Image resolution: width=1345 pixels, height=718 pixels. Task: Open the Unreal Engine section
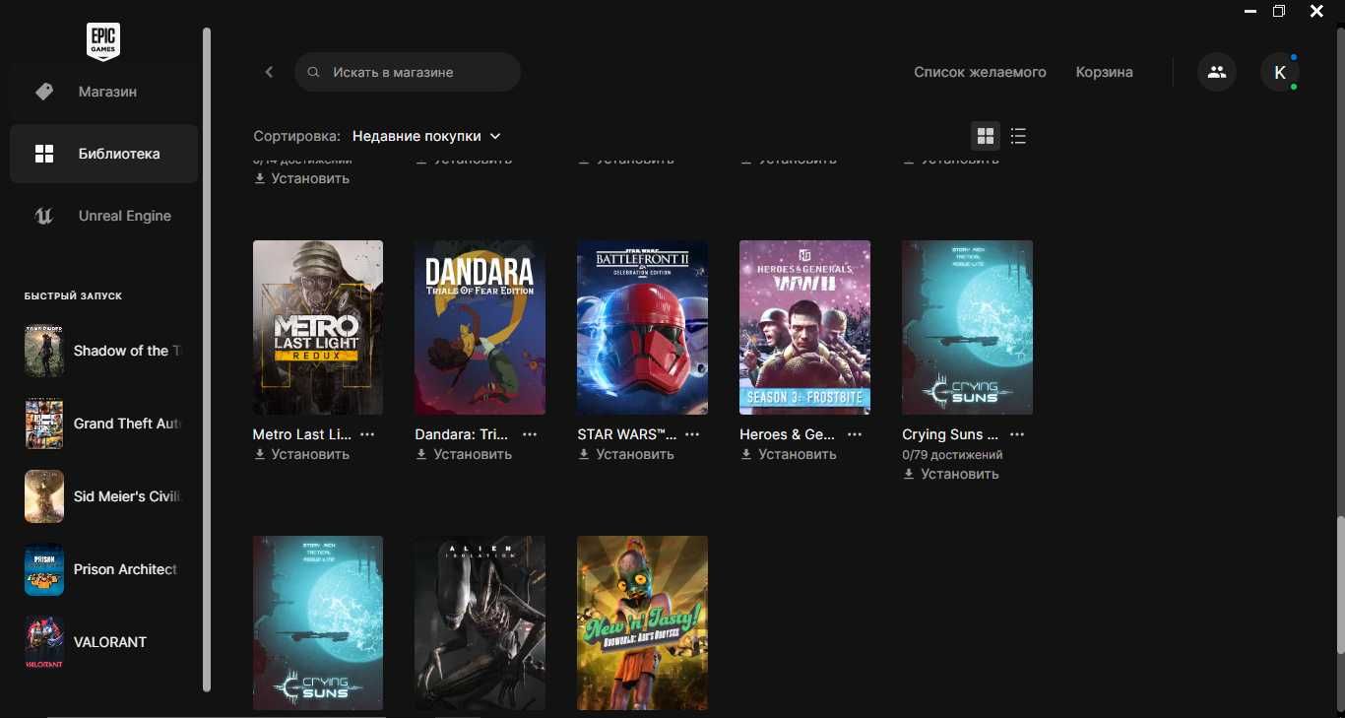tap(103, 216)
